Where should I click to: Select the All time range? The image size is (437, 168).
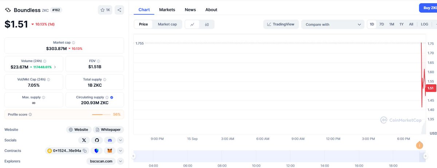point(411,24)
